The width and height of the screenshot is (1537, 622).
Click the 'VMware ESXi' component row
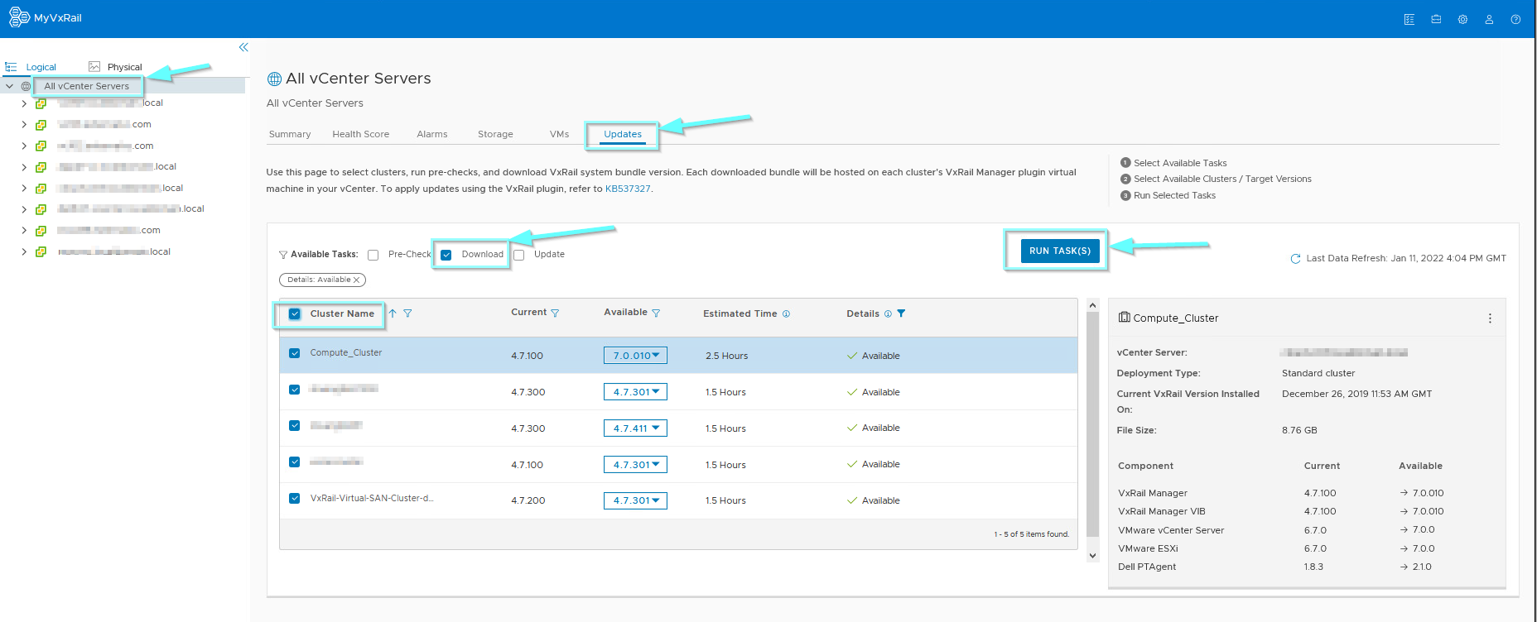1307,548
